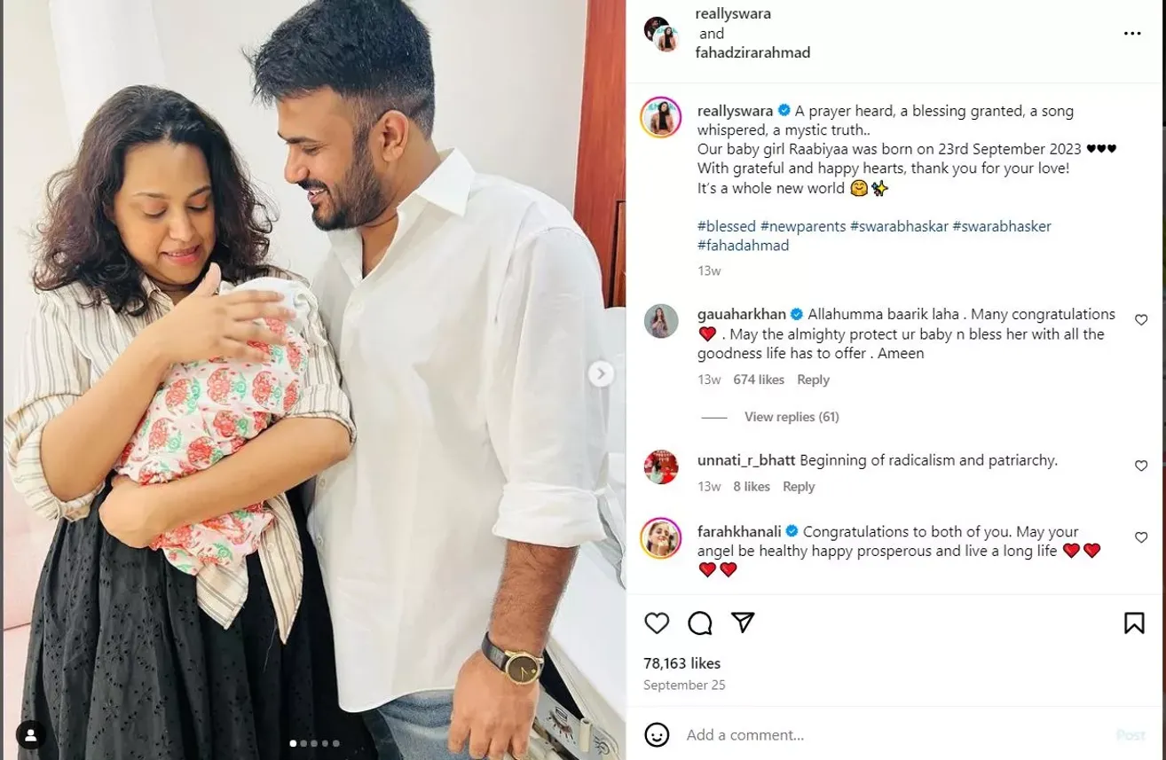Jump to third carousel dot indicator
Image resolution: width=1166 pixels, height=760 pixels.
tap(315, 743)
